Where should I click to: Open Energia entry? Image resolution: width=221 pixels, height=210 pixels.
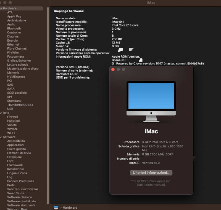coord(12,41)
